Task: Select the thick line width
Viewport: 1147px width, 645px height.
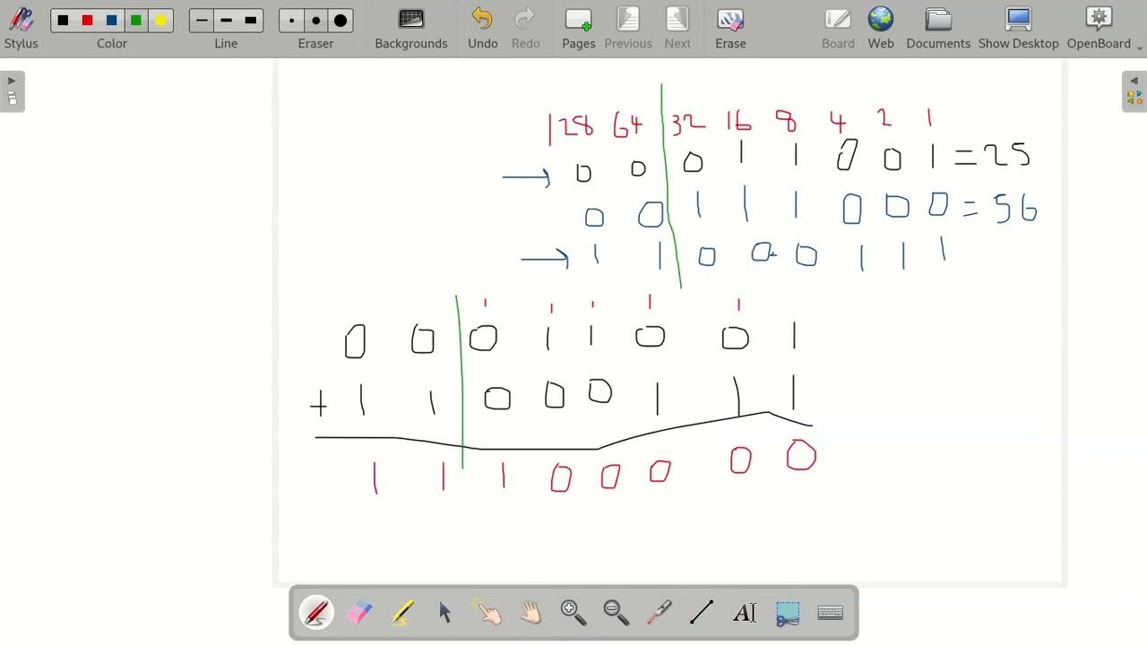Action: (251, 21)
